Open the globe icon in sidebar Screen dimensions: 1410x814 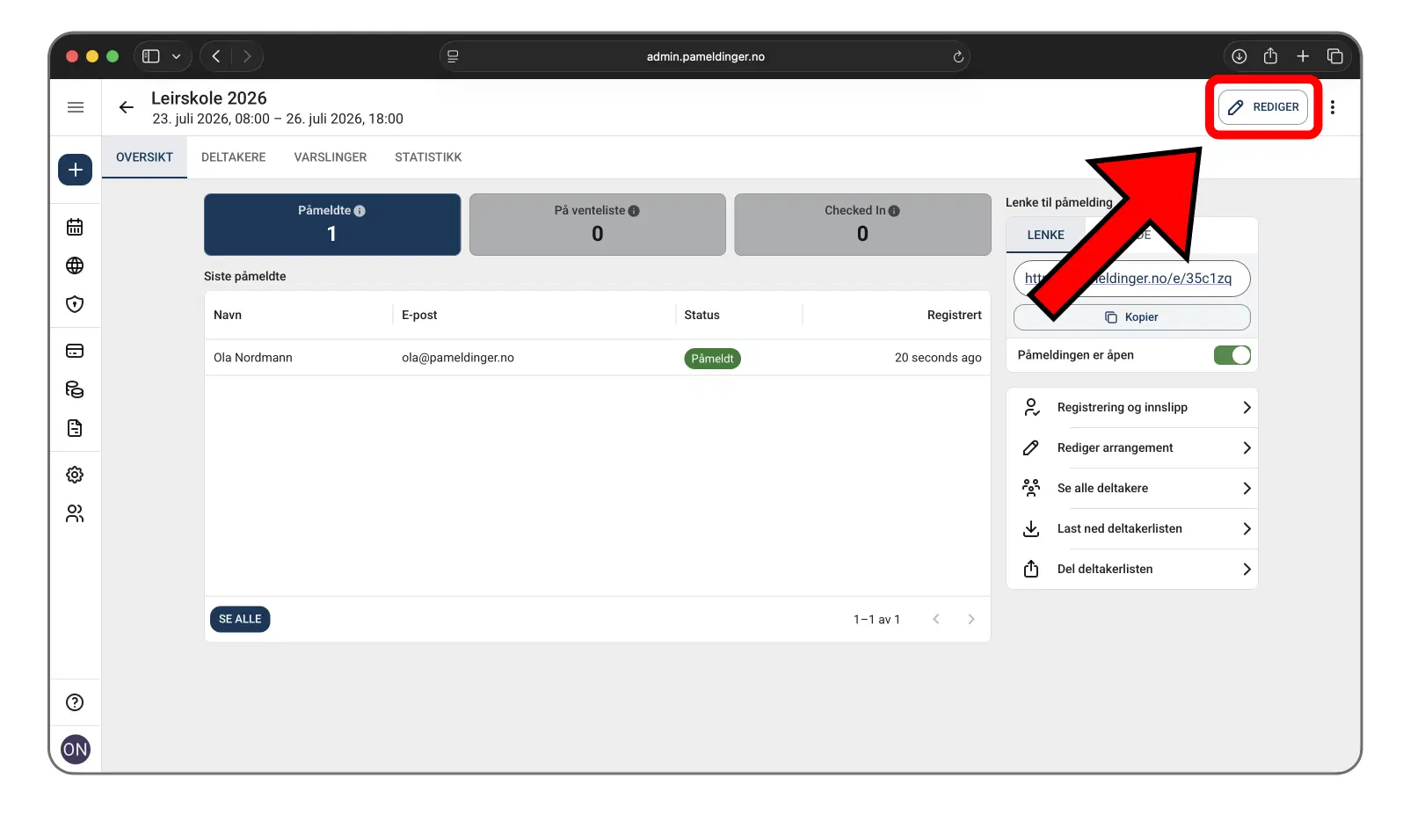click(76, 265)
